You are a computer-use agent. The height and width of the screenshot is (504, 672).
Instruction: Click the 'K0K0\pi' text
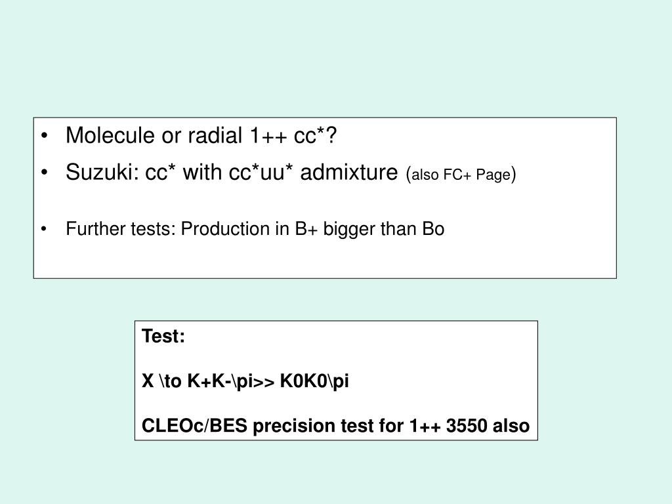tap(314, 381)
